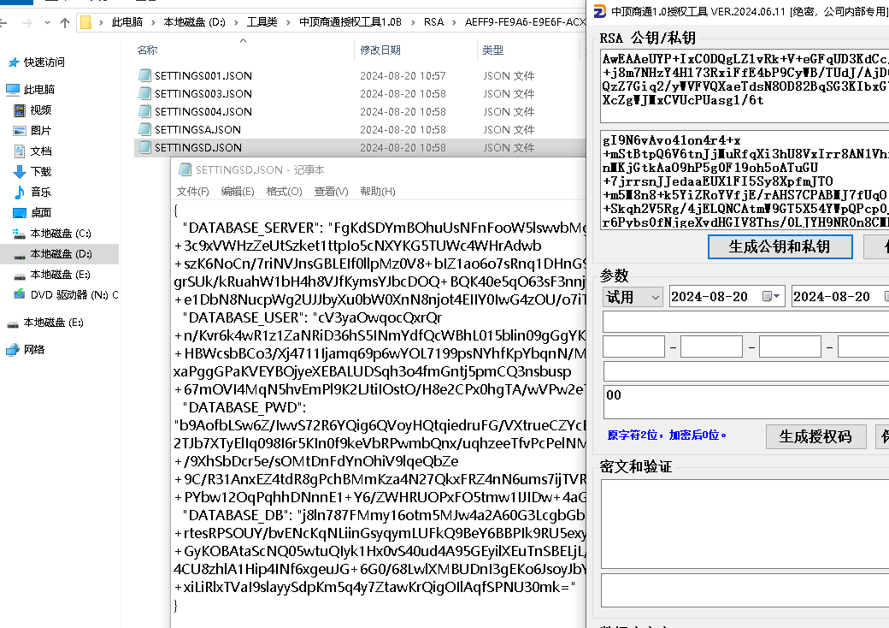This screenshot has height=628, width=889.
Task: Open the 文件(F) menu in Notepad
Action: 192,192
